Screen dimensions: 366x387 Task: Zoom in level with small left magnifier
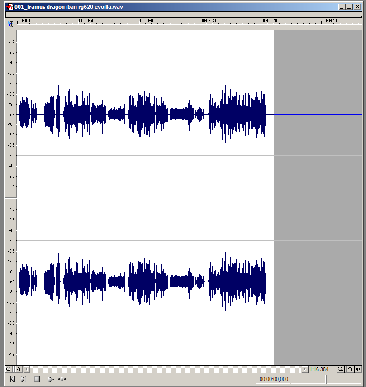19,369
